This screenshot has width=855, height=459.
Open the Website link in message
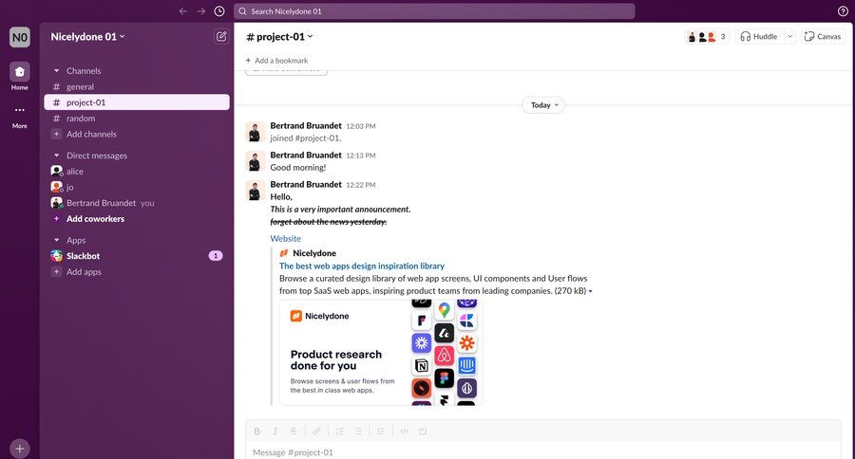point(285,238)
